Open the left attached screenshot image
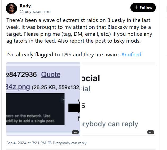Screen dimensions: 167x150 point(43,99)
